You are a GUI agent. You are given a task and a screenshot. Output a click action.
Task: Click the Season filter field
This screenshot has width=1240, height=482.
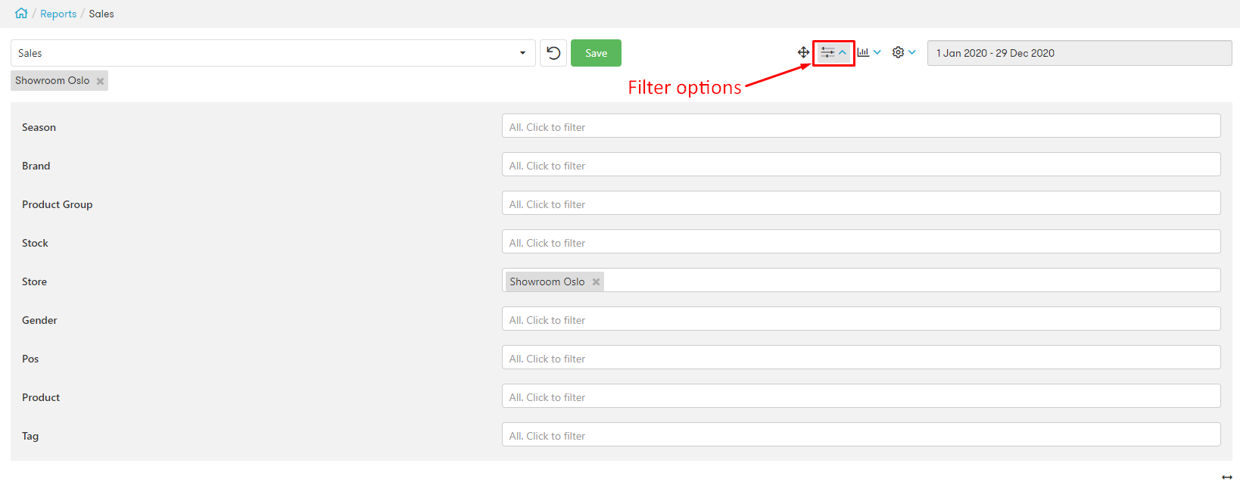point(861,126)
